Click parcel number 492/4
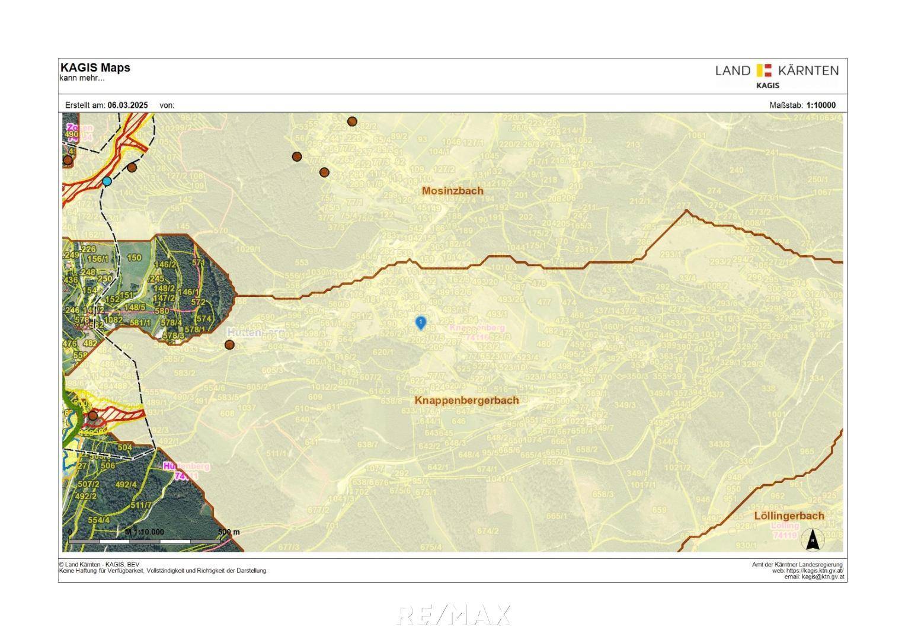The width and height of the screenshot is (905, 640). point(126,484)
